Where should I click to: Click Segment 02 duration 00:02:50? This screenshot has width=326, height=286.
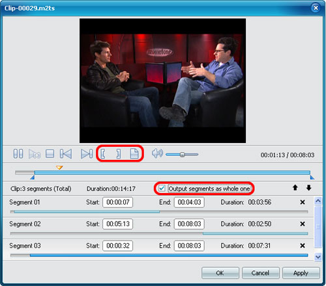[x=259, y=224]
